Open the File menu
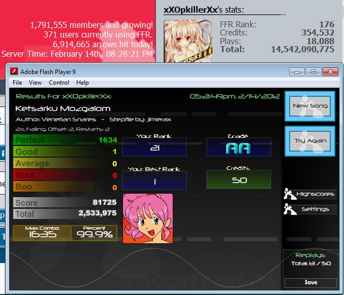 click(x=17, y=83)
